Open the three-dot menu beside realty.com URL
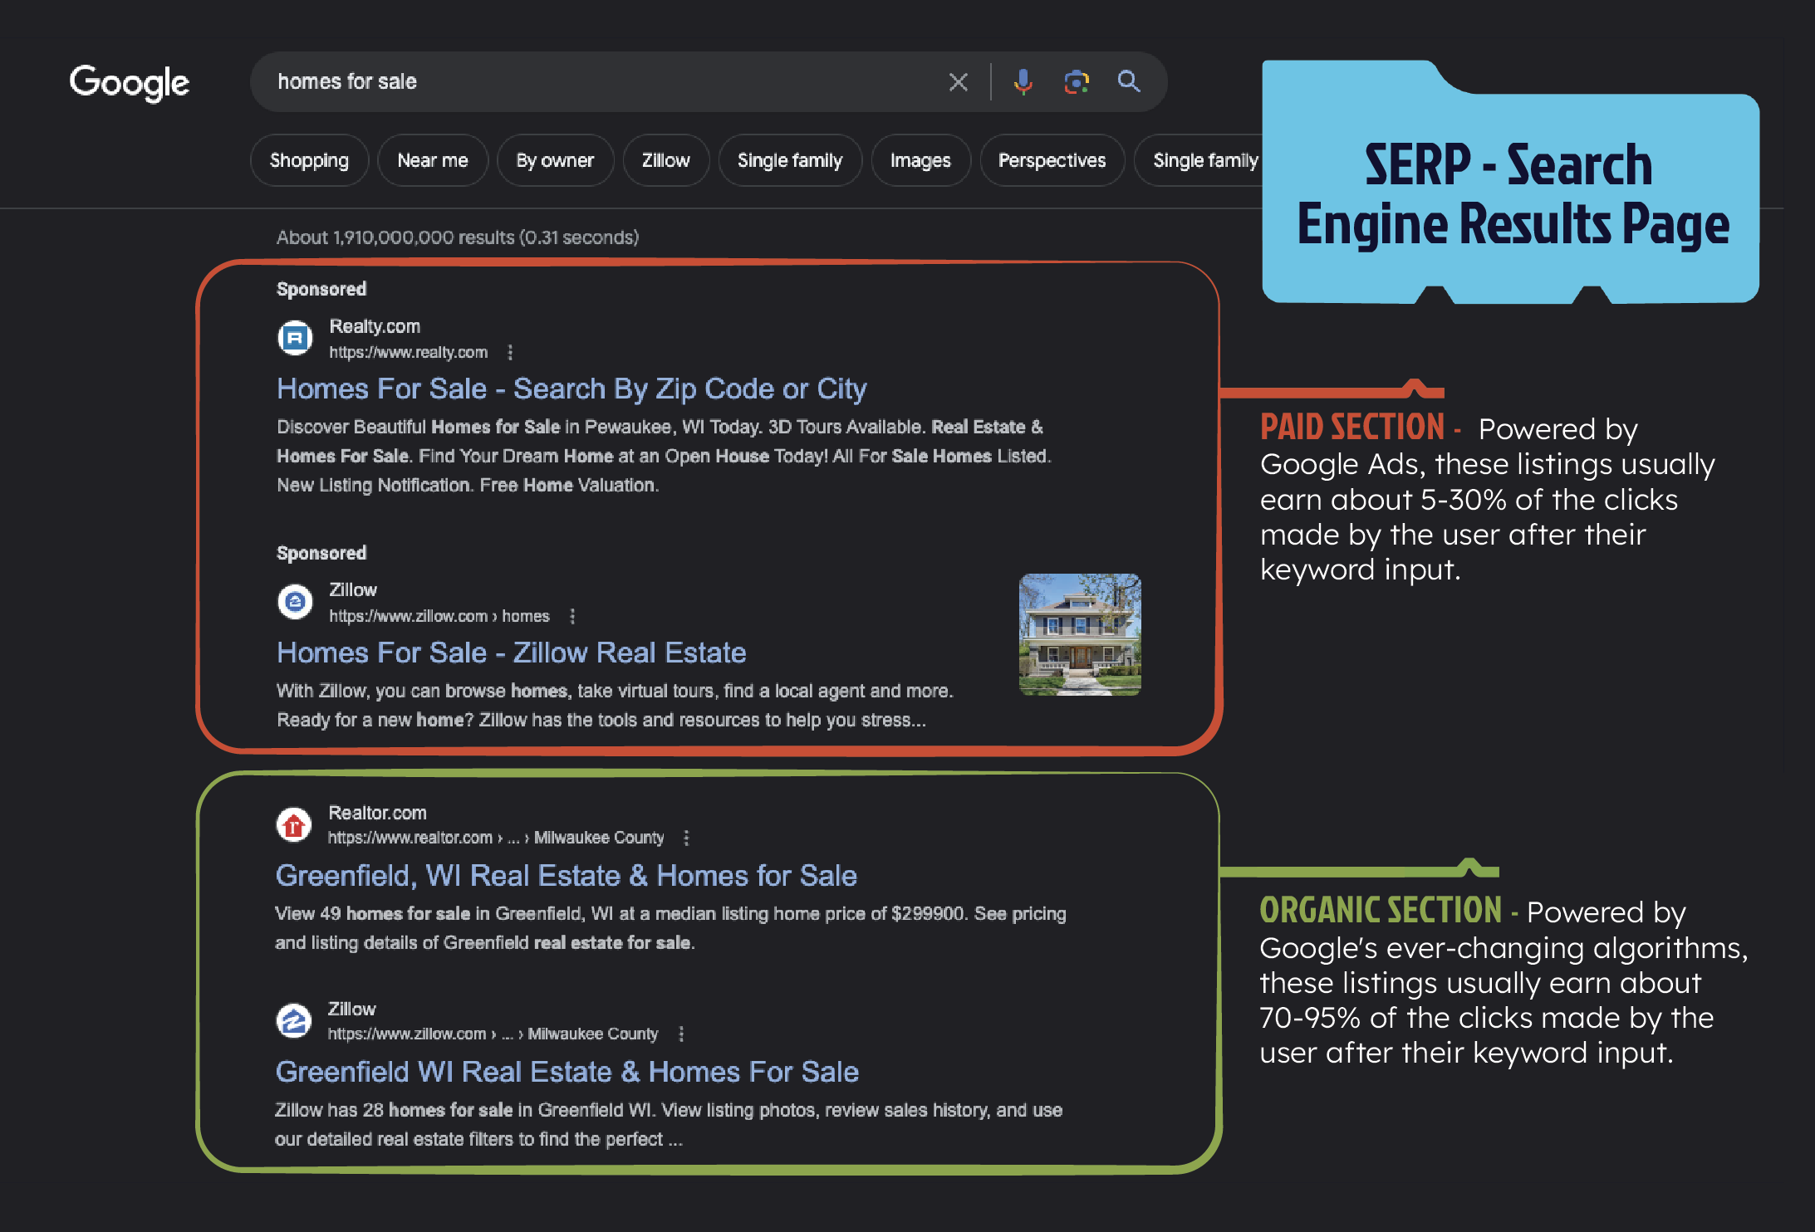 pos(510,353)
